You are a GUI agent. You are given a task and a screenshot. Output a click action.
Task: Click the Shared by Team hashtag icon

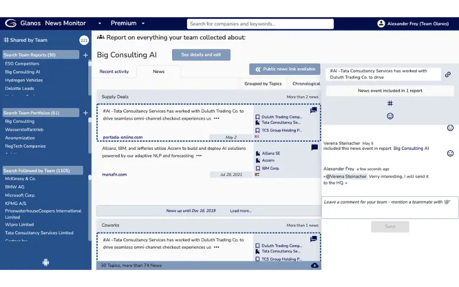(x=6, y=40)
